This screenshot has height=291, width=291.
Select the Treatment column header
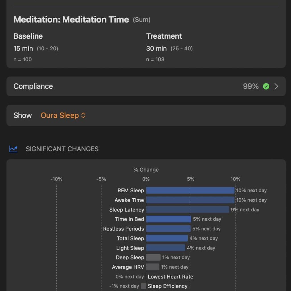point(164,36)
